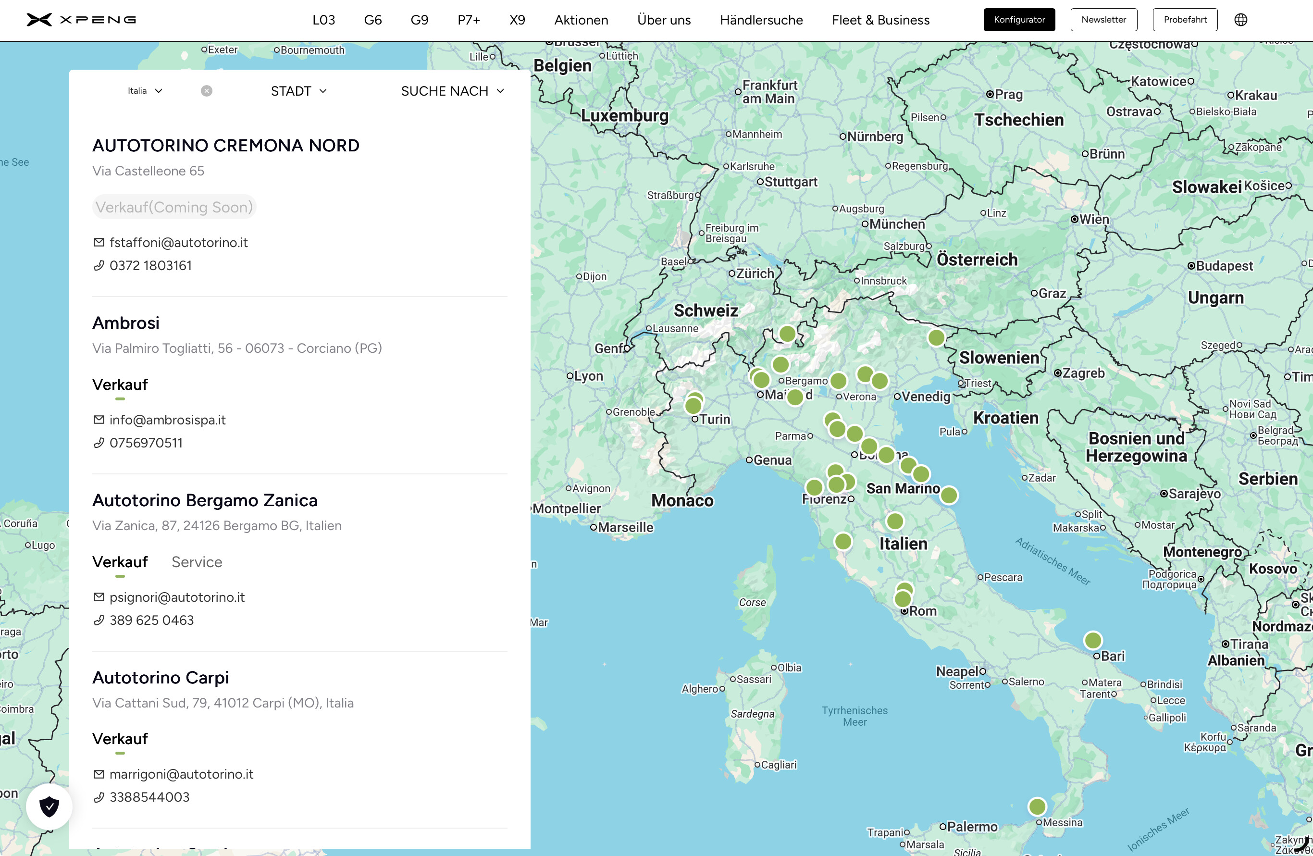This screenshot has width=1313, height=856.
Task: Select Verkauf tab under Ambrosi
Action: (120, 385)
